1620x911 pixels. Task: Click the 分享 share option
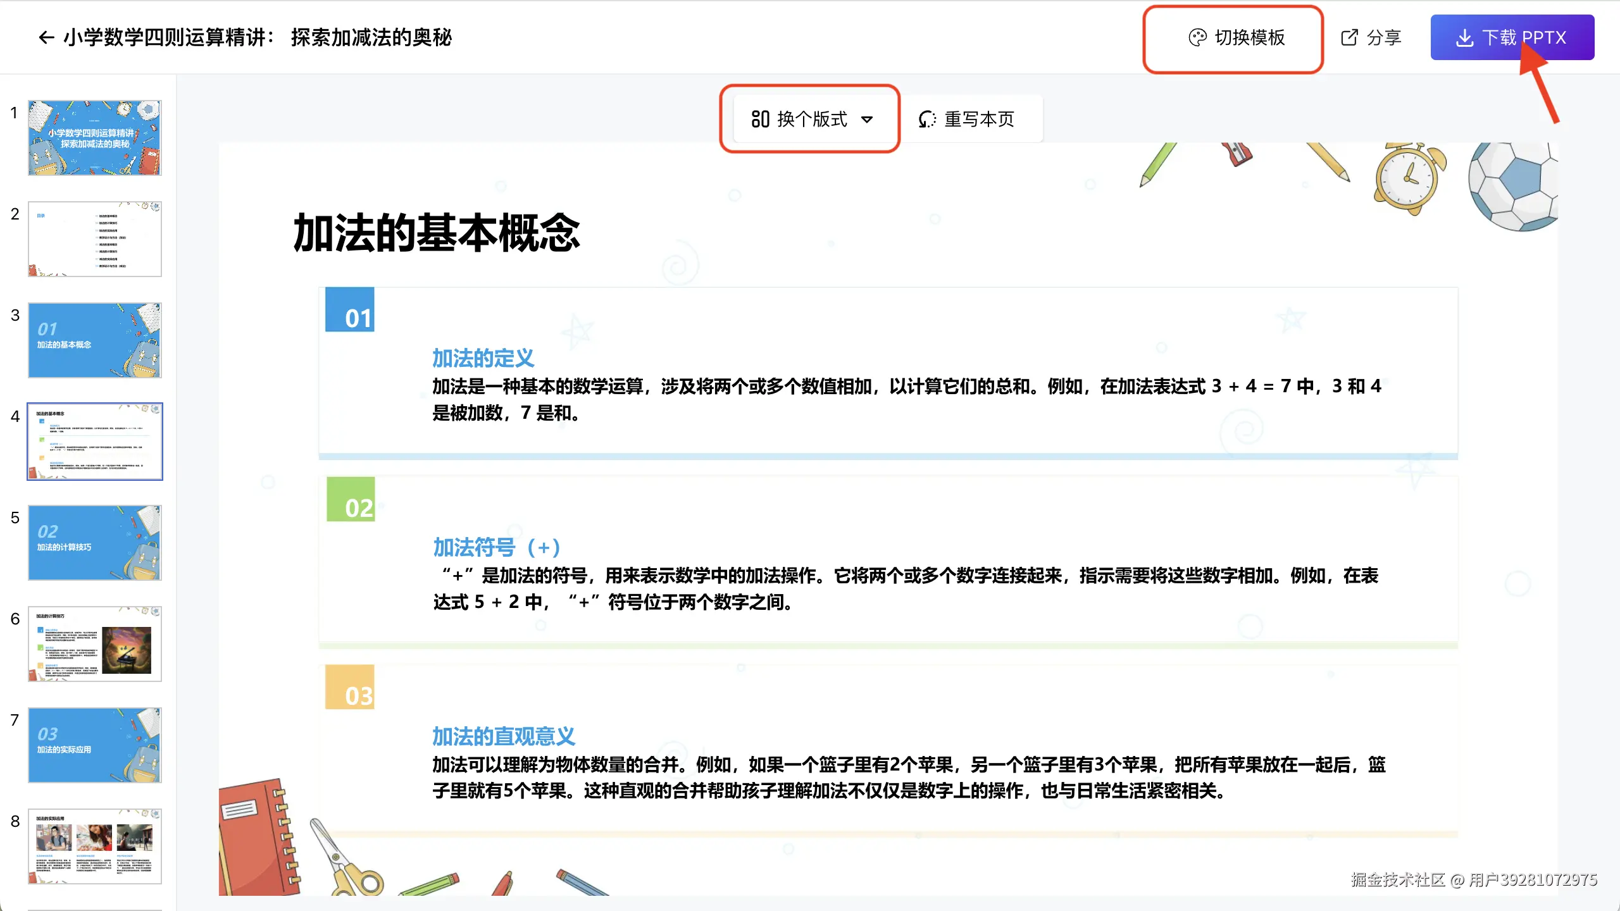click(1383, 38)
